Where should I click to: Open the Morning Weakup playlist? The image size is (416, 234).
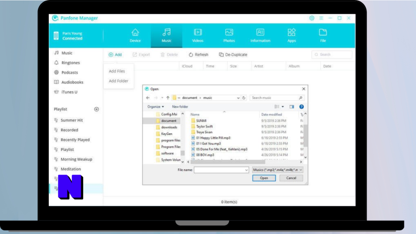(76, 159)
